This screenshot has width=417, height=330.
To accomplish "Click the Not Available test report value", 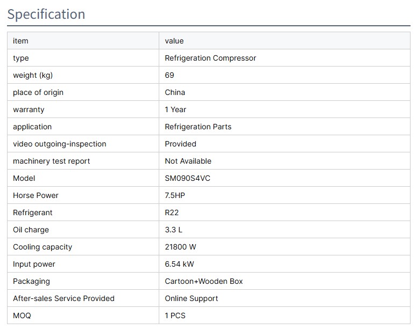I will tap(188, 161).
